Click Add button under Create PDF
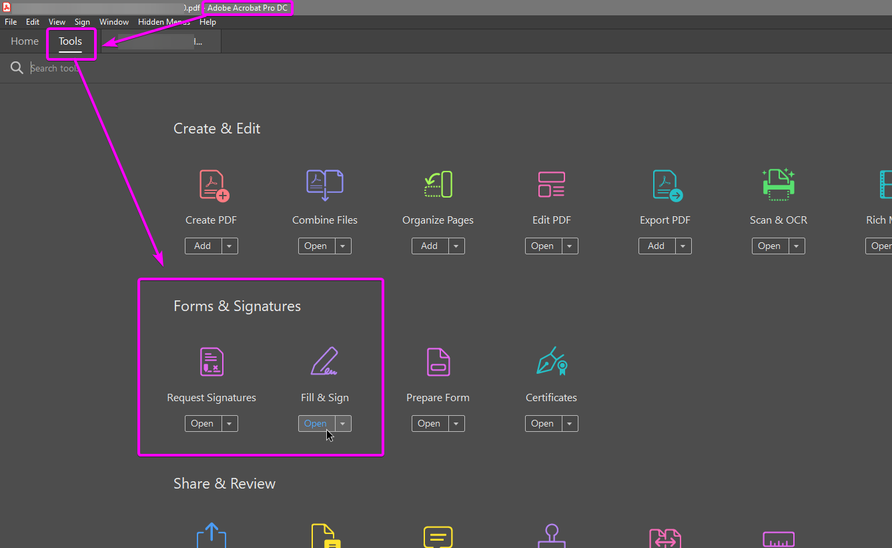Viewport: 892px width, 548px height. (x=203, y=246)
